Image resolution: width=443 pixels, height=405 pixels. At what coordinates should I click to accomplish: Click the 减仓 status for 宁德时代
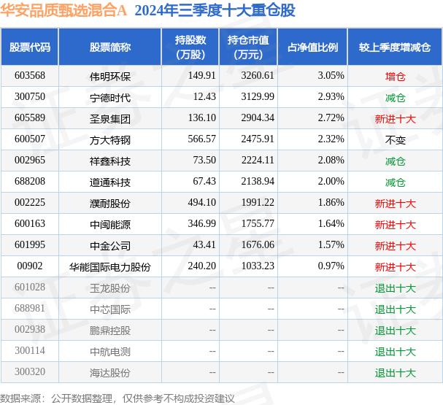(x=395, y=98)
